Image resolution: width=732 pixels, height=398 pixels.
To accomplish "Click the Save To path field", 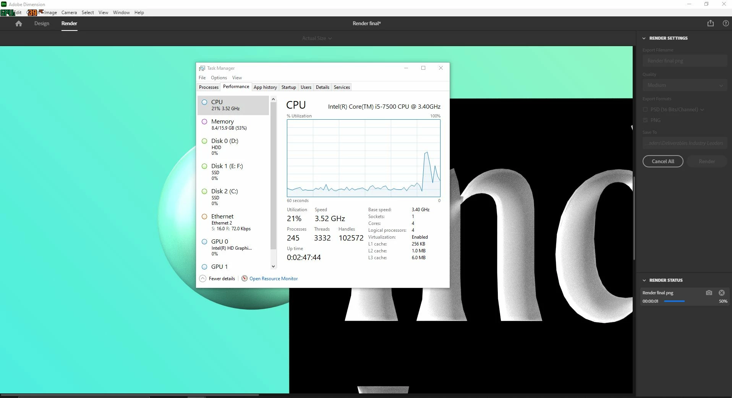I will click(685, 143).
